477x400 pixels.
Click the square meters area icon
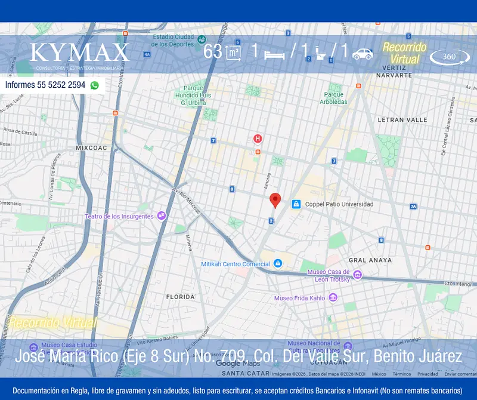tap(233, 53)
